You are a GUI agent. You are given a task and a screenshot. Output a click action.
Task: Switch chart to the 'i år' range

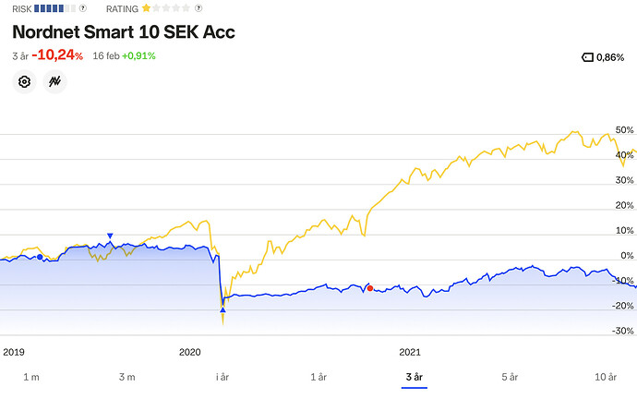pos(222,376)
